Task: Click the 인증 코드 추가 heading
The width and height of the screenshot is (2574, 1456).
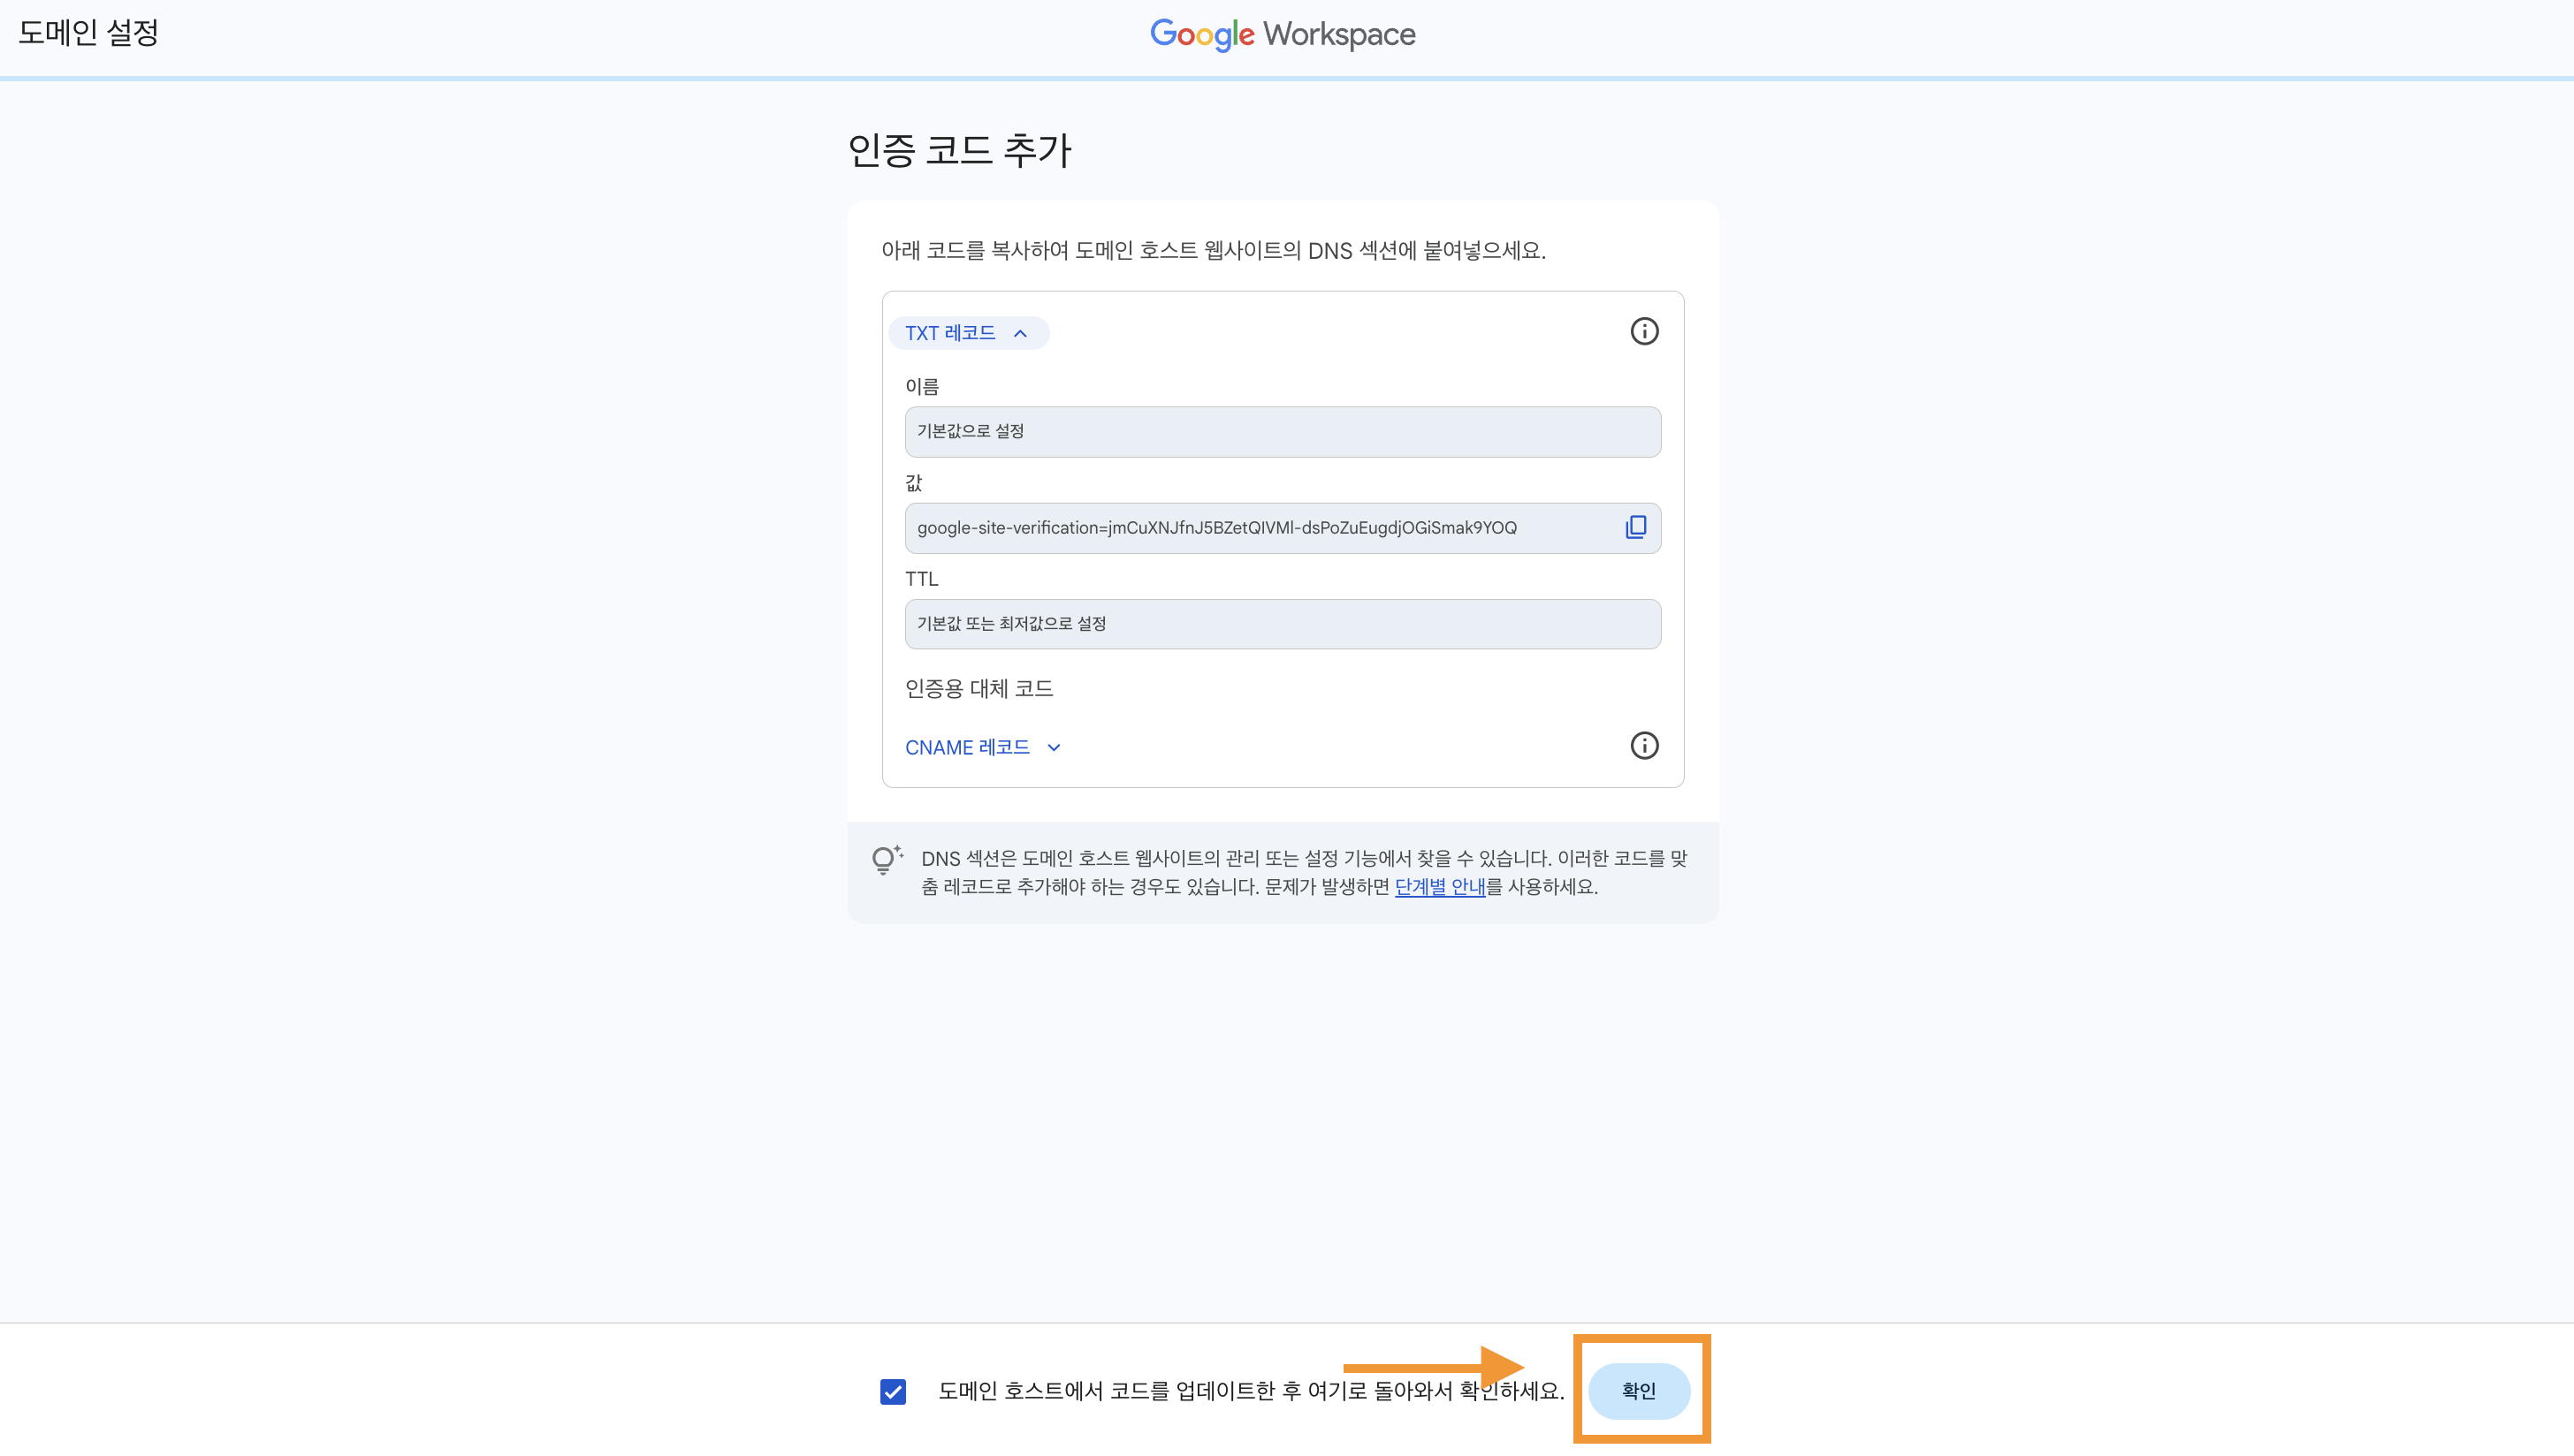Action: coord(958,150)
